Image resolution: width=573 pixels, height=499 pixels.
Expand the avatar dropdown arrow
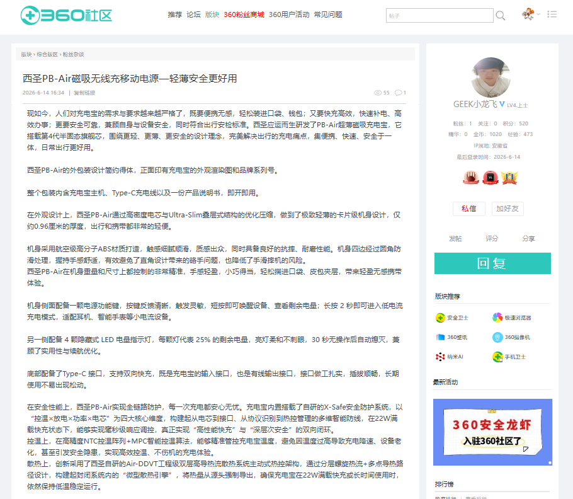pos(538,14)
